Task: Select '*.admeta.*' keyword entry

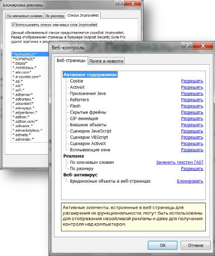Action: coord(22,135)
